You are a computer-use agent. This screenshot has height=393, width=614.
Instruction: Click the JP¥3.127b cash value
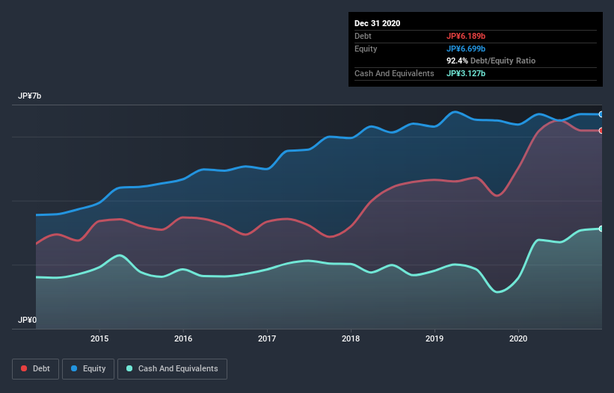click(466, 73)
